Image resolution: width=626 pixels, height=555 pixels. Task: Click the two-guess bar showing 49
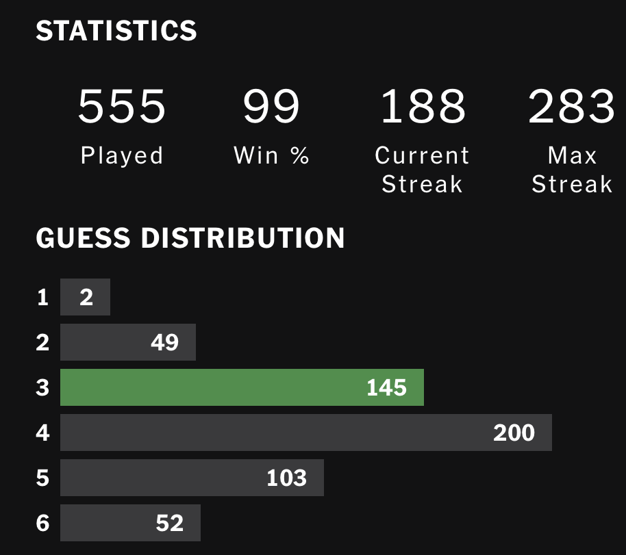tap(128, 342)
